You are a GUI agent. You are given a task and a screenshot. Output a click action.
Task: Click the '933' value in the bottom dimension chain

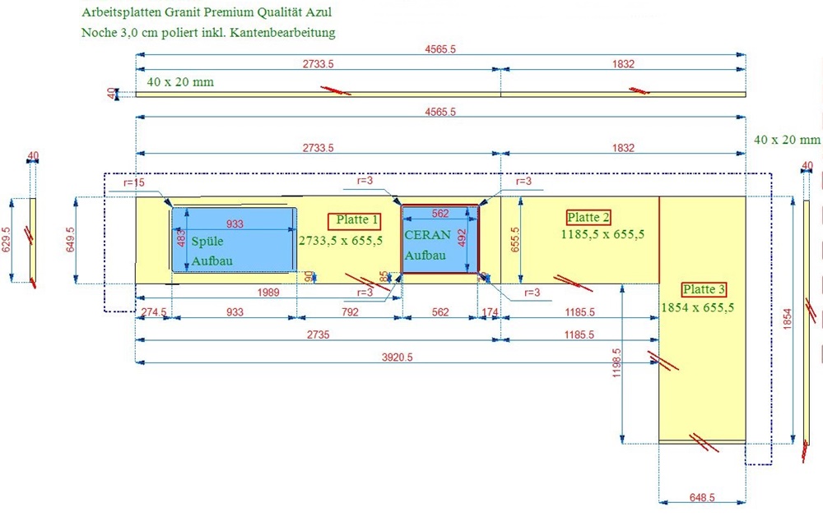(235, 312)
